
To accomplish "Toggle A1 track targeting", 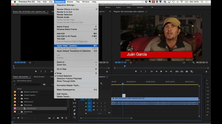I will [x=89, y=103].
